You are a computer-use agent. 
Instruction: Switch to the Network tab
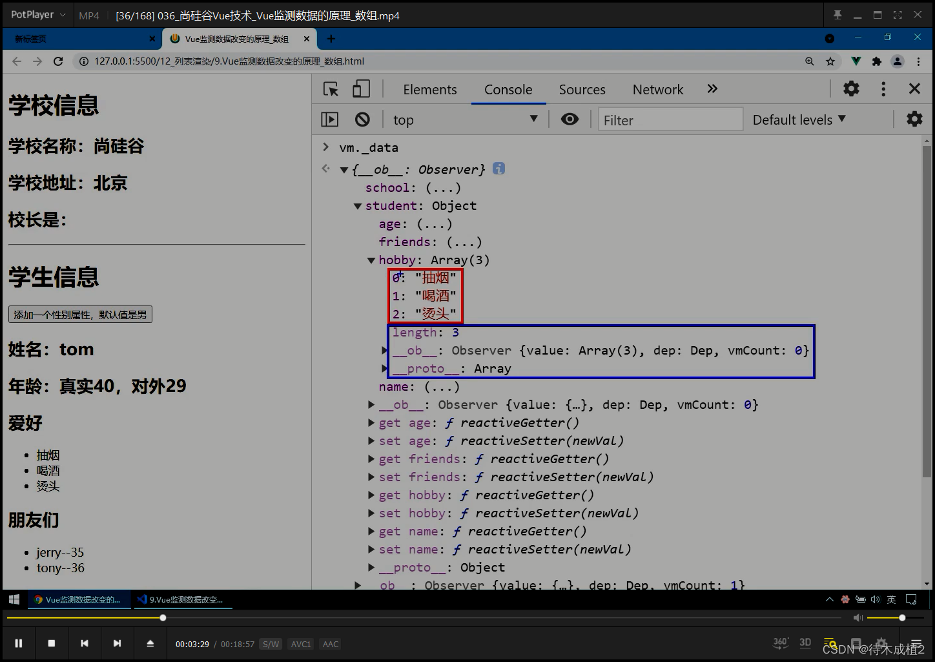(x=657, y=90)
